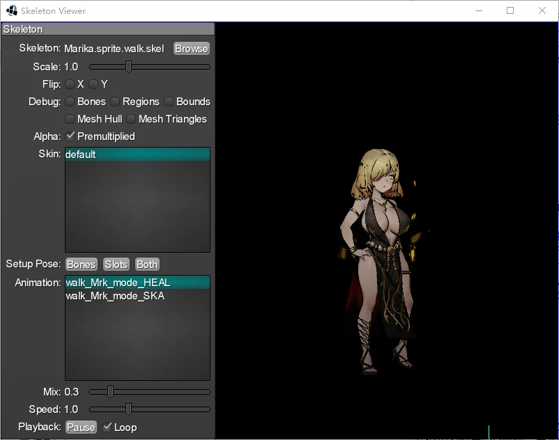
Task: Turn on the Mesh Hull checkbox
Action: (70, 119)
